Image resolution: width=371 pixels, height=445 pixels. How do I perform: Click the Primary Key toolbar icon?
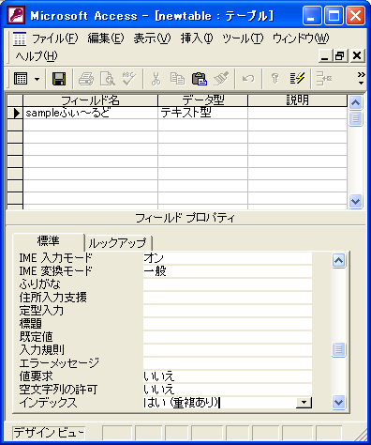point(275,79)
